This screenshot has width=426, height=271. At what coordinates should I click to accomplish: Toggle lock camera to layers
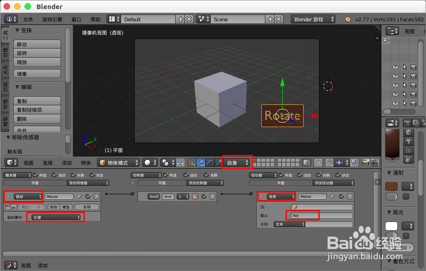[x=307, y=163]
